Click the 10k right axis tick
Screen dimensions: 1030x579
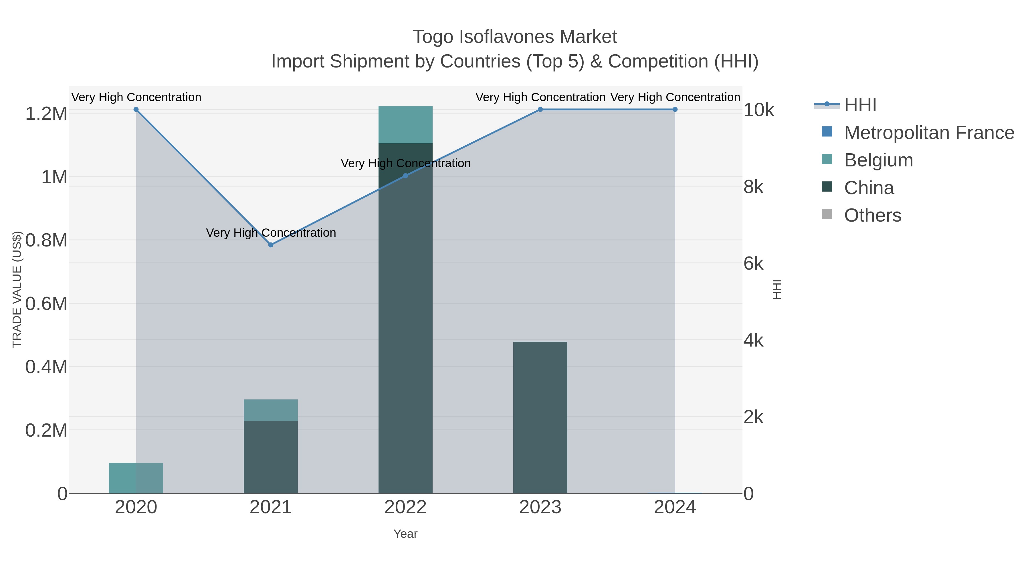point(759,110)
